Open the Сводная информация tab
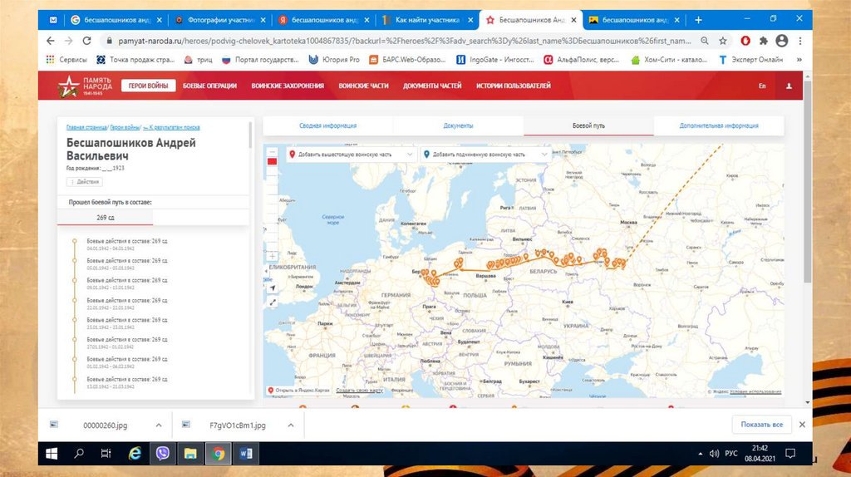Image resolution: width=851 pixels, height=477 pixels. 327,125
